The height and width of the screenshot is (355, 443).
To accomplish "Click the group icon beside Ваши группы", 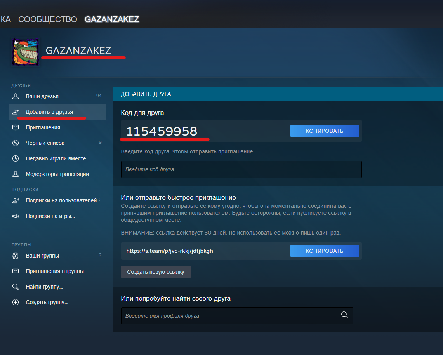I will point(16,256).
